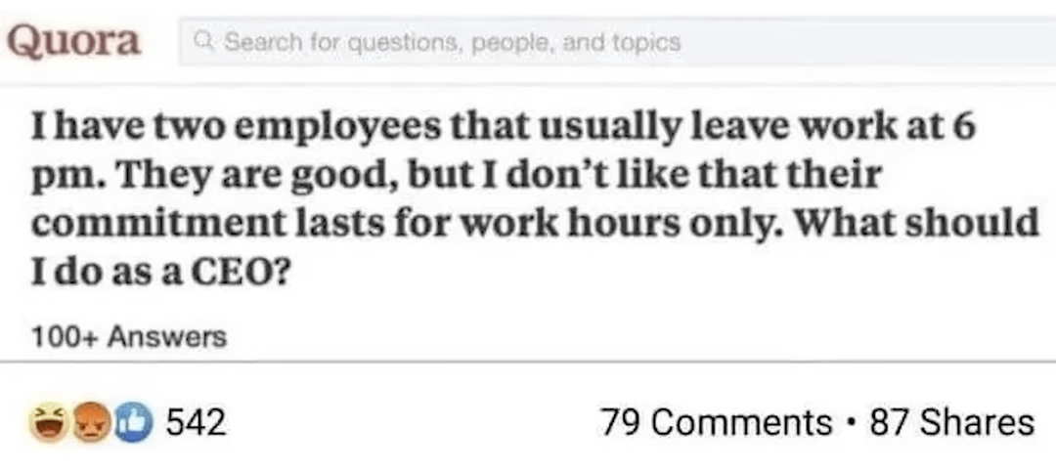
Task: View the 100+ Answers link
Action: 128,338
